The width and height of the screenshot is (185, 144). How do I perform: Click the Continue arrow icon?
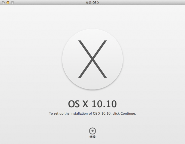click(x=92, y=131)
